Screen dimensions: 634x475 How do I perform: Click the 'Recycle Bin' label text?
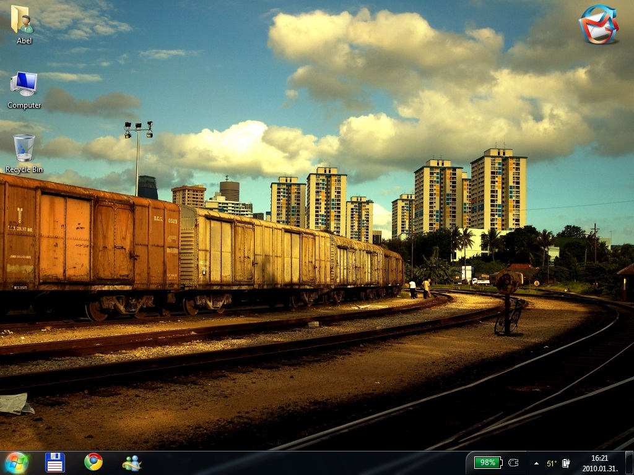tap(24, 169)
